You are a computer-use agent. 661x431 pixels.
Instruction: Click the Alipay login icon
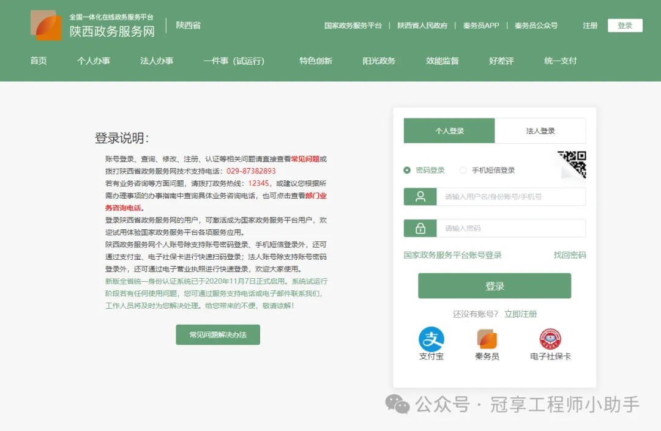tap(431, 339)
